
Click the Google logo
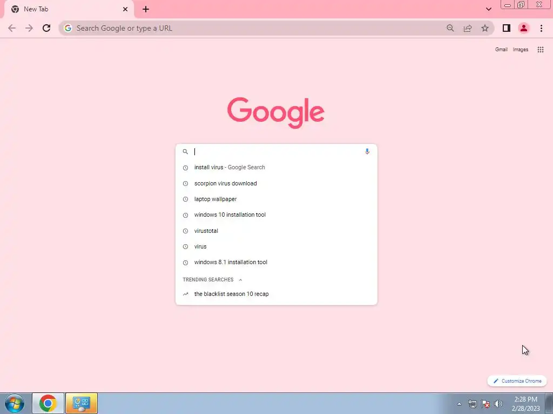tap(276, 113)
